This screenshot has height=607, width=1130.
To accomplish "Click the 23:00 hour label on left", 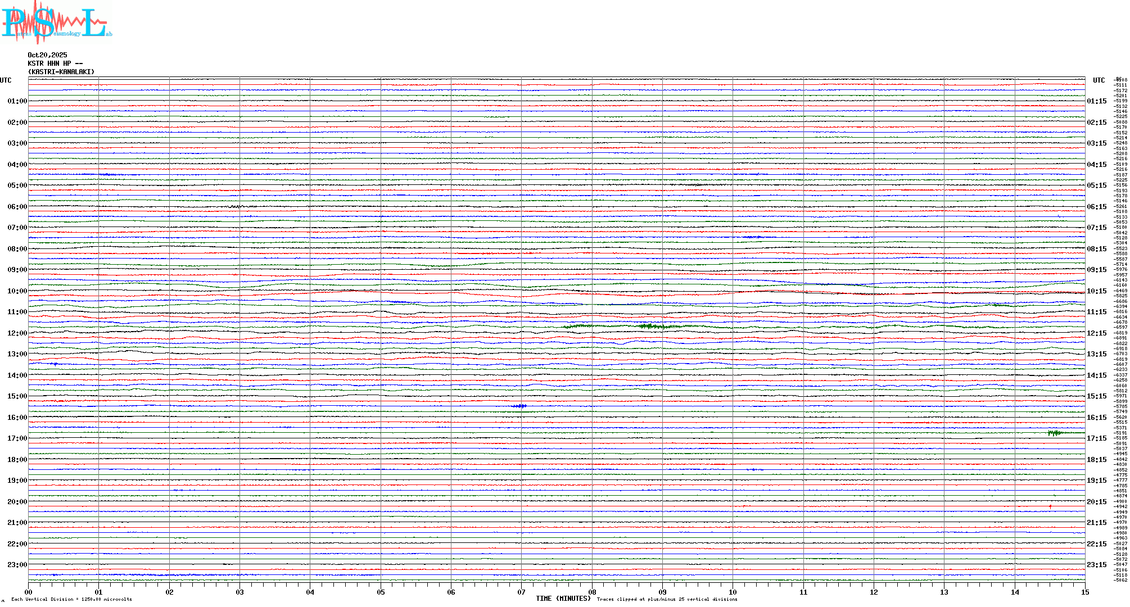I will (x=17, y=565).
